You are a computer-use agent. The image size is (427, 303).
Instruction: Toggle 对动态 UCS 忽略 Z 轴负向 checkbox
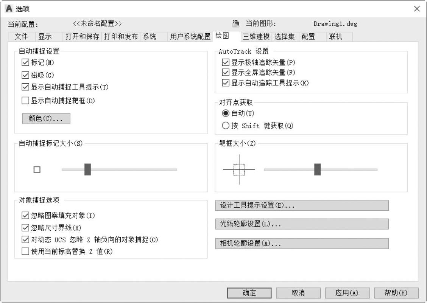click(x=25, y=239)
